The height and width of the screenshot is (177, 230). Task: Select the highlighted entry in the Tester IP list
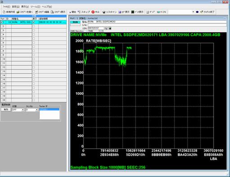[49, 109]
